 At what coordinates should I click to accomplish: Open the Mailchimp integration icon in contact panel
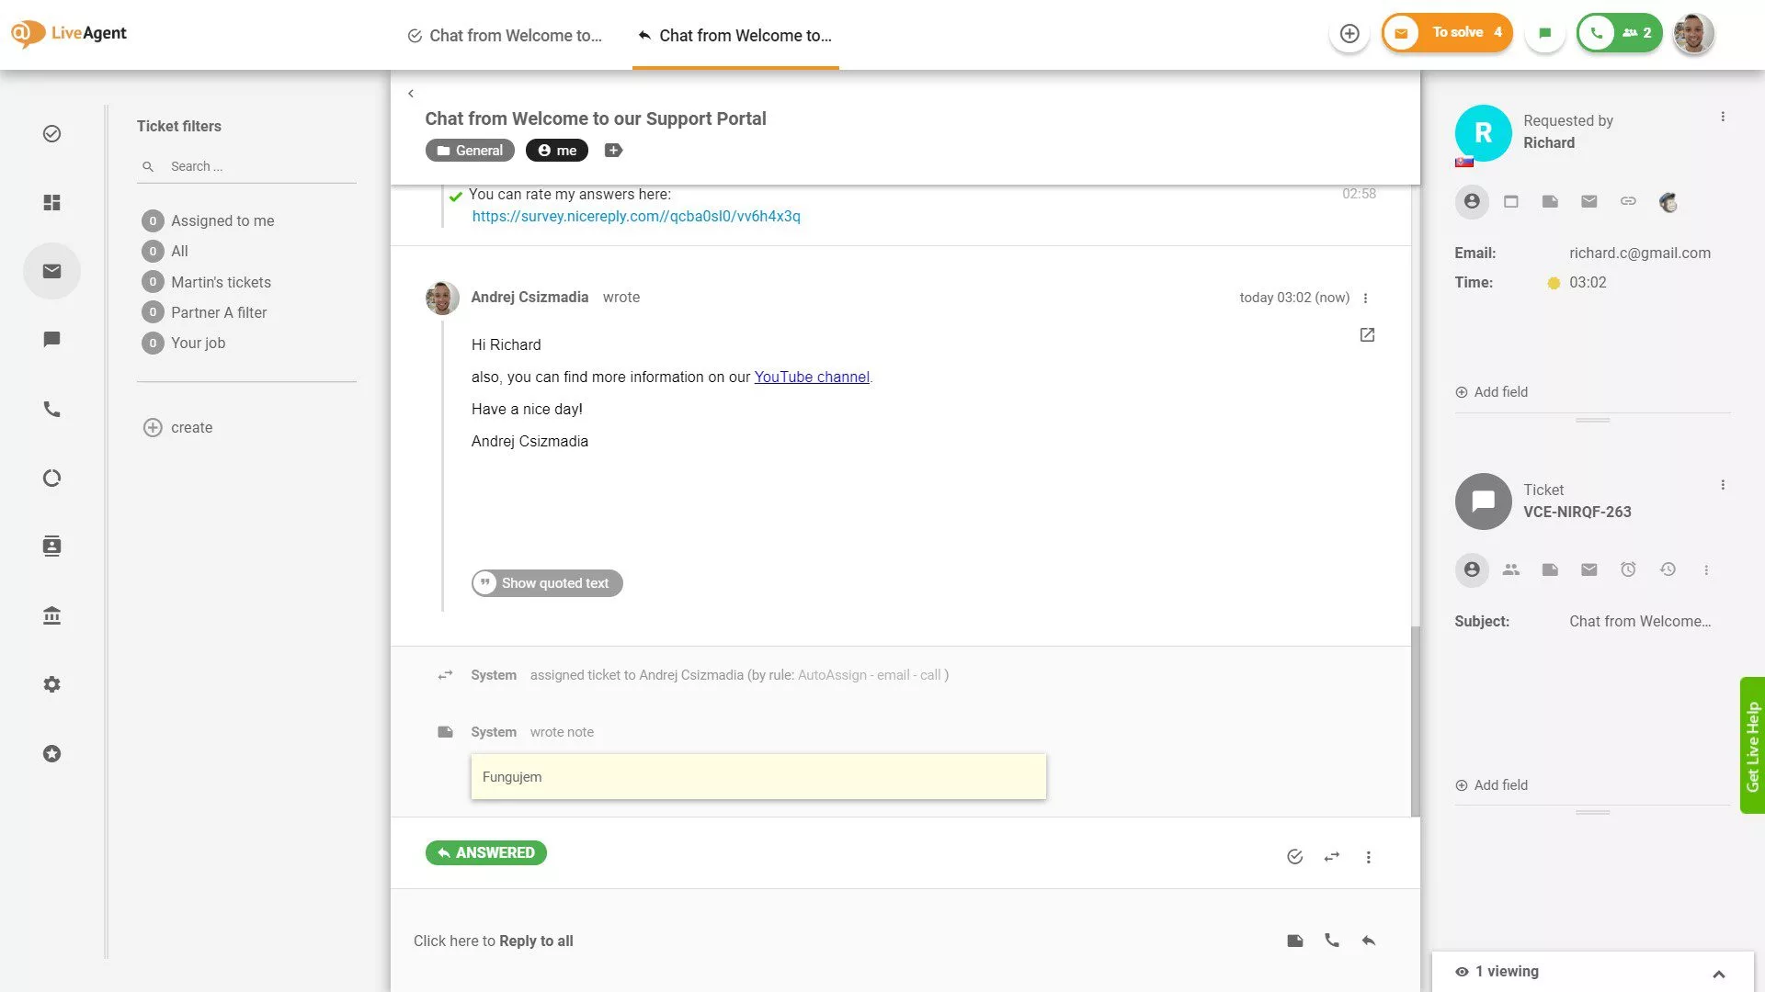click(1668, 201)
